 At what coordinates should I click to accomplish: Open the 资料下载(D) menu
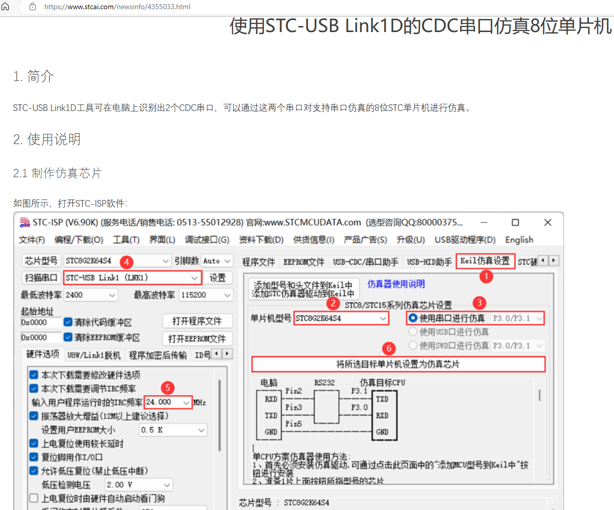tap(261, 240)
